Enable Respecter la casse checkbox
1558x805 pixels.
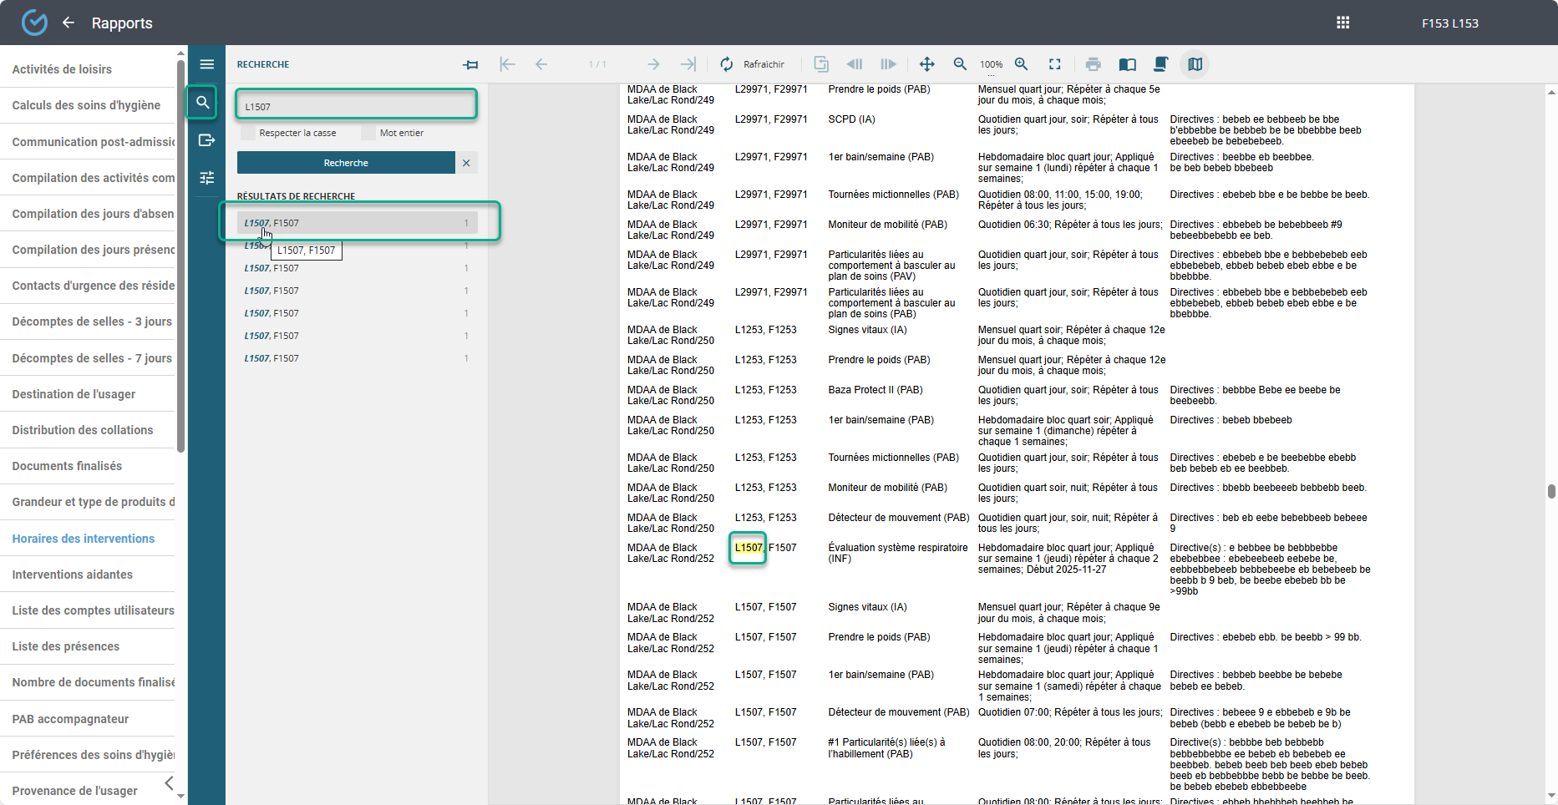(248, 133)
